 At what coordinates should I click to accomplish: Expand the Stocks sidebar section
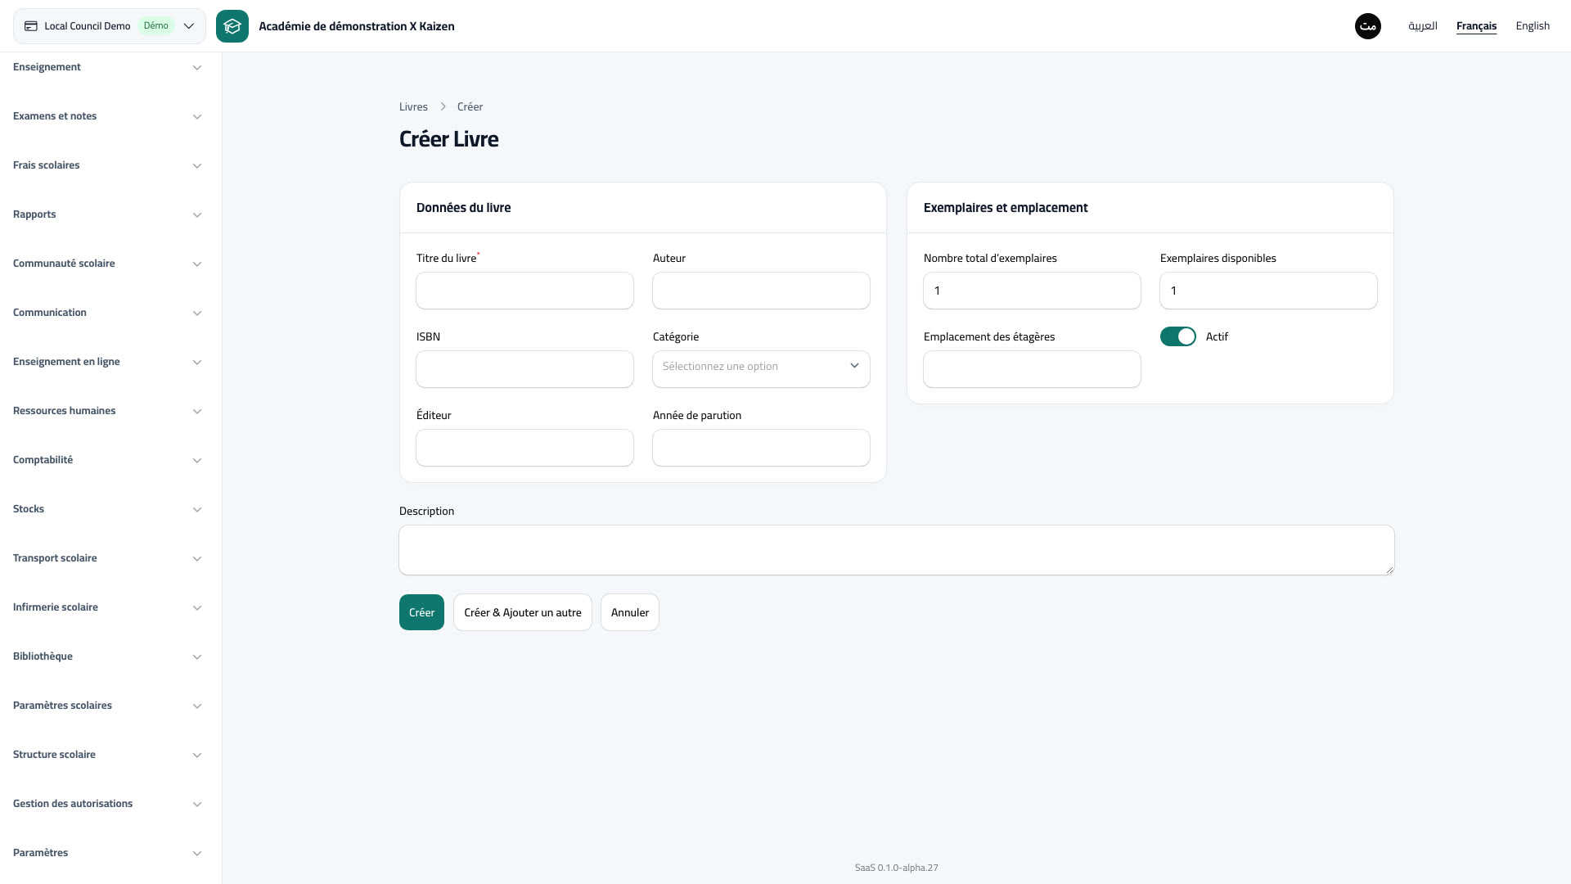pos(107,509)
